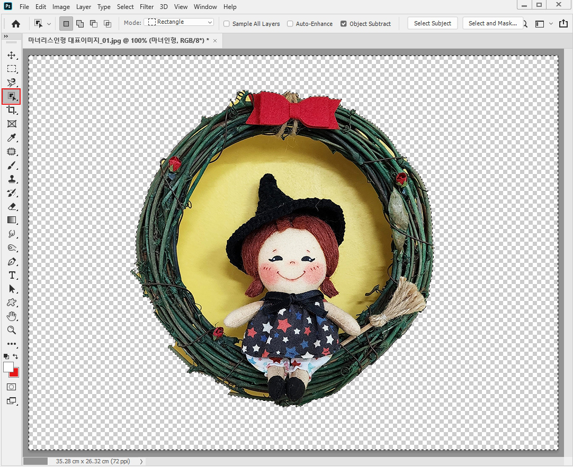The height and width of the screenshot is (467, 573).
Task: Open the Window menu
Action: pos(205,6)
